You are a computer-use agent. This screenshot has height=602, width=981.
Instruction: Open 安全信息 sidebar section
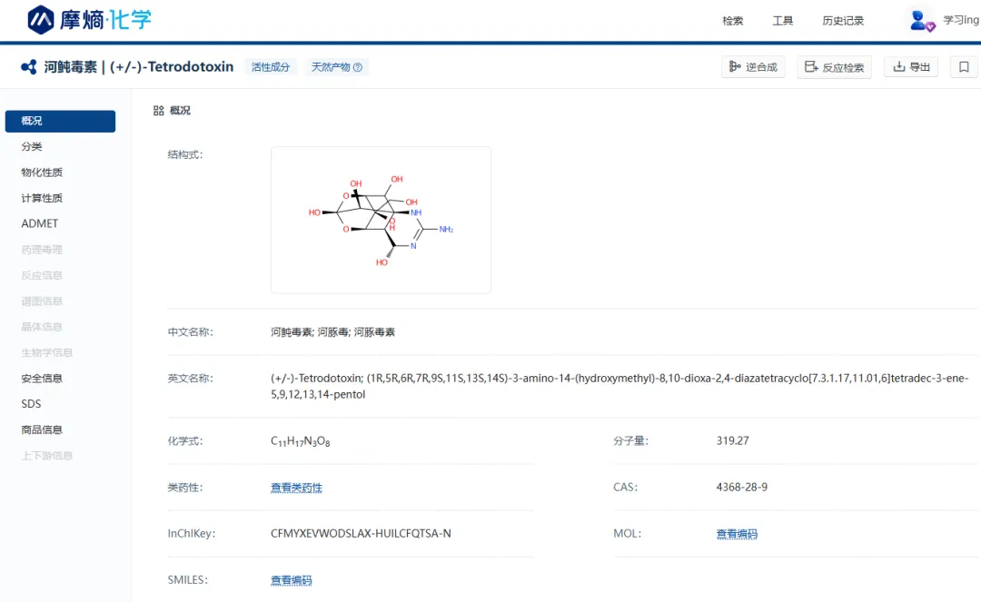(x=42, y=379)
